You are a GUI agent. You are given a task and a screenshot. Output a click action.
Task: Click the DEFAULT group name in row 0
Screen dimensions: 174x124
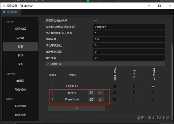(x=72, y=86)
